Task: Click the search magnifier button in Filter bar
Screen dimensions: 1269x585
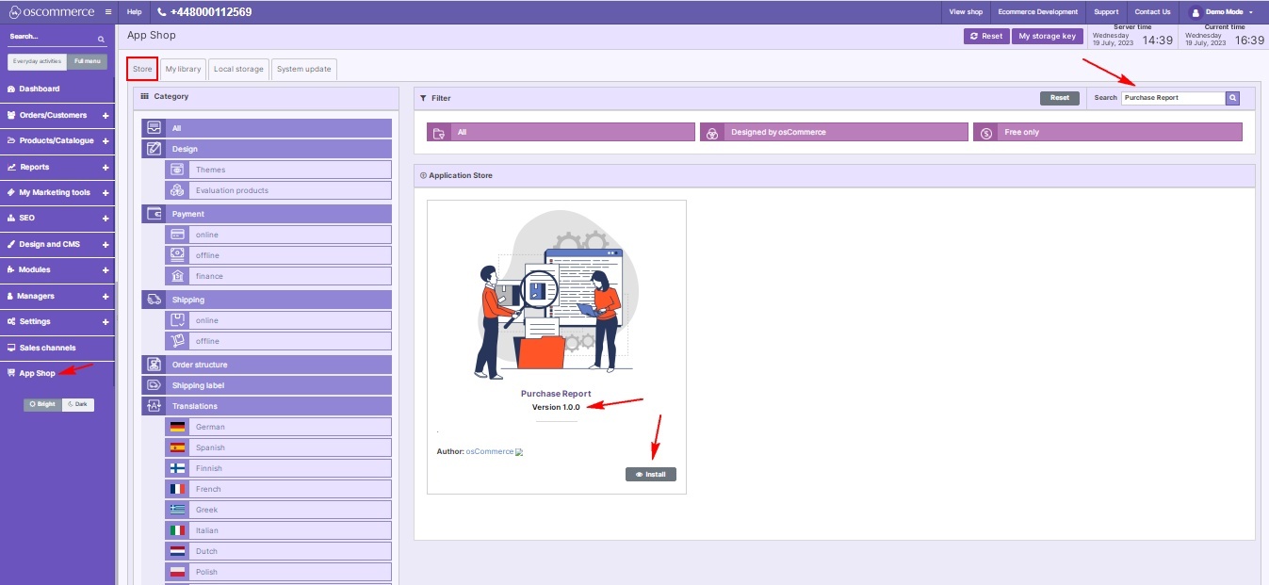Action: [1232, 98]
